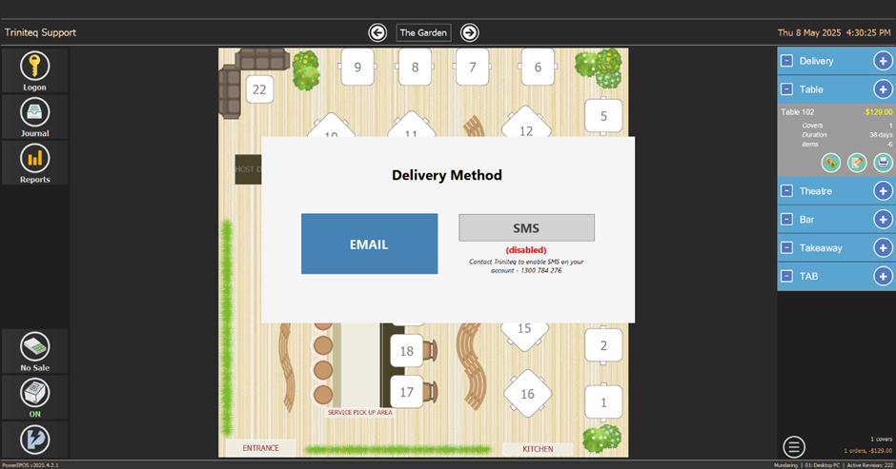This screenshot has width=896, height=469.
Task: Click the SERVICE PICK UP AREA label
Action: coord(360,412)
